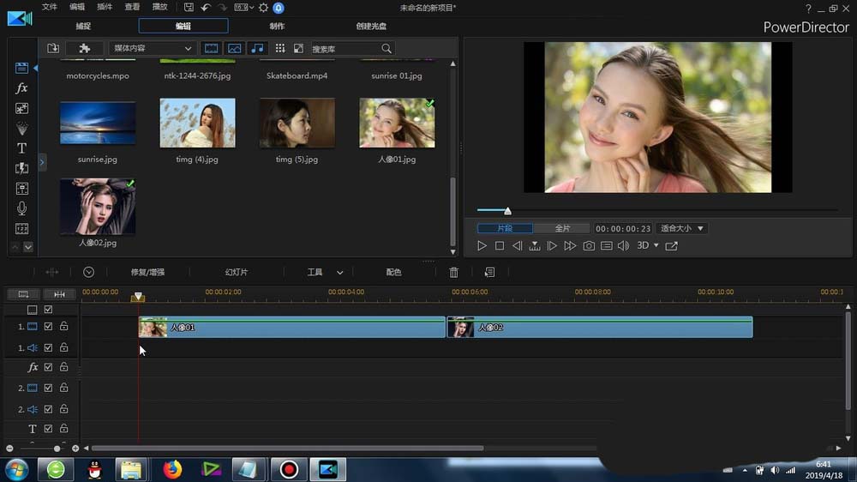Screen dimensions: 857x482
Task: Open the Effects (fx) room in sidebar
Action: point(22,88)
